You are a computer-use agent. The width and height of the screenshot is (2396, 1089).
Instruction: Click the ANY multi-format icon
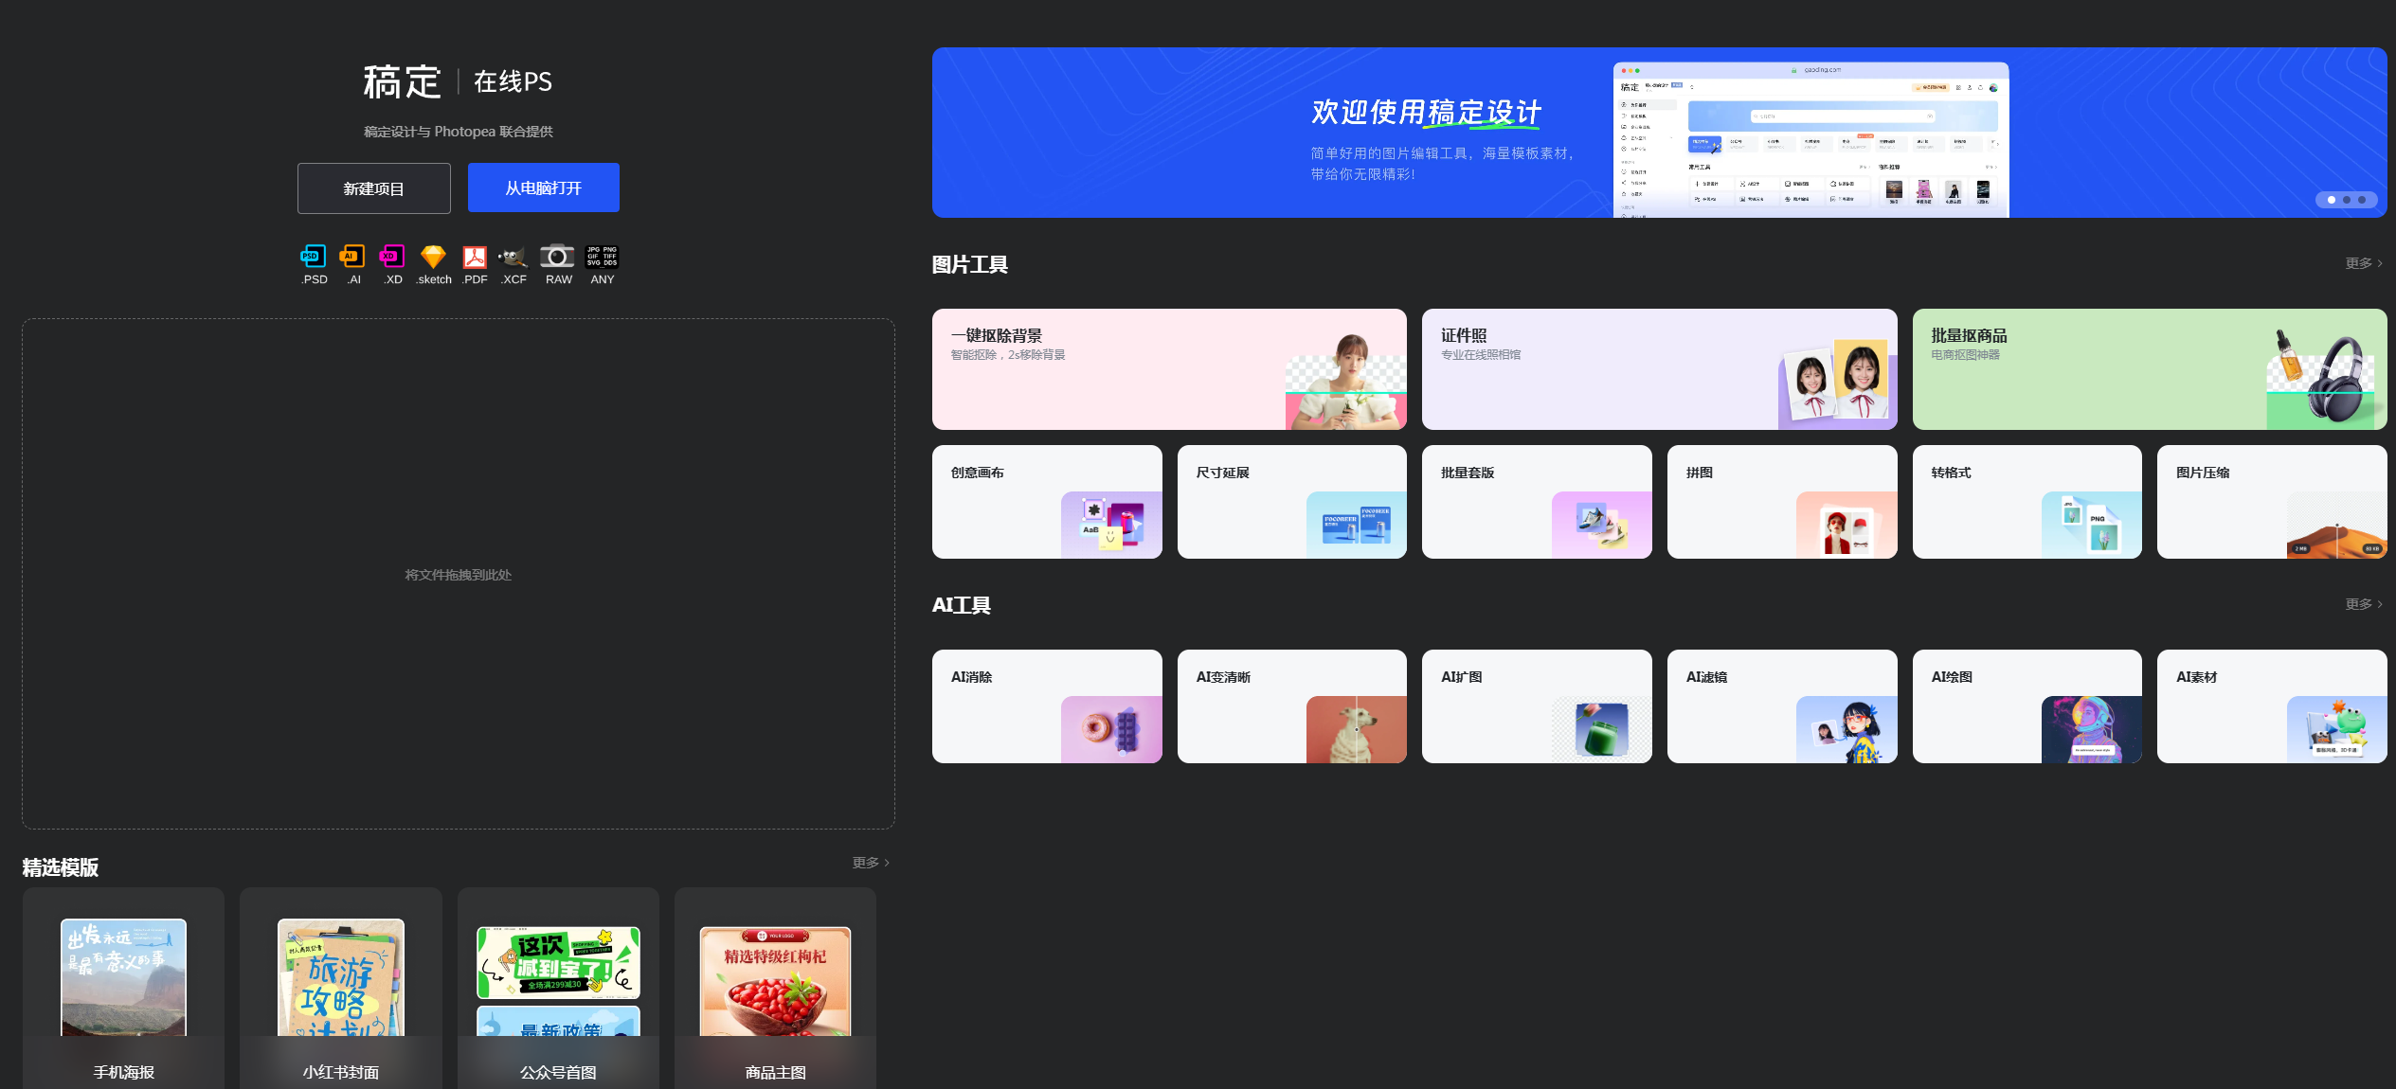(x=602, y=258)
